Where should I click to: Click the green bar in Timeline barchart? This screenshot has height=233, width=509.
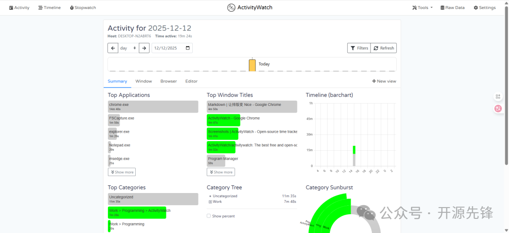pyautogui.click(x=354, y=150)
